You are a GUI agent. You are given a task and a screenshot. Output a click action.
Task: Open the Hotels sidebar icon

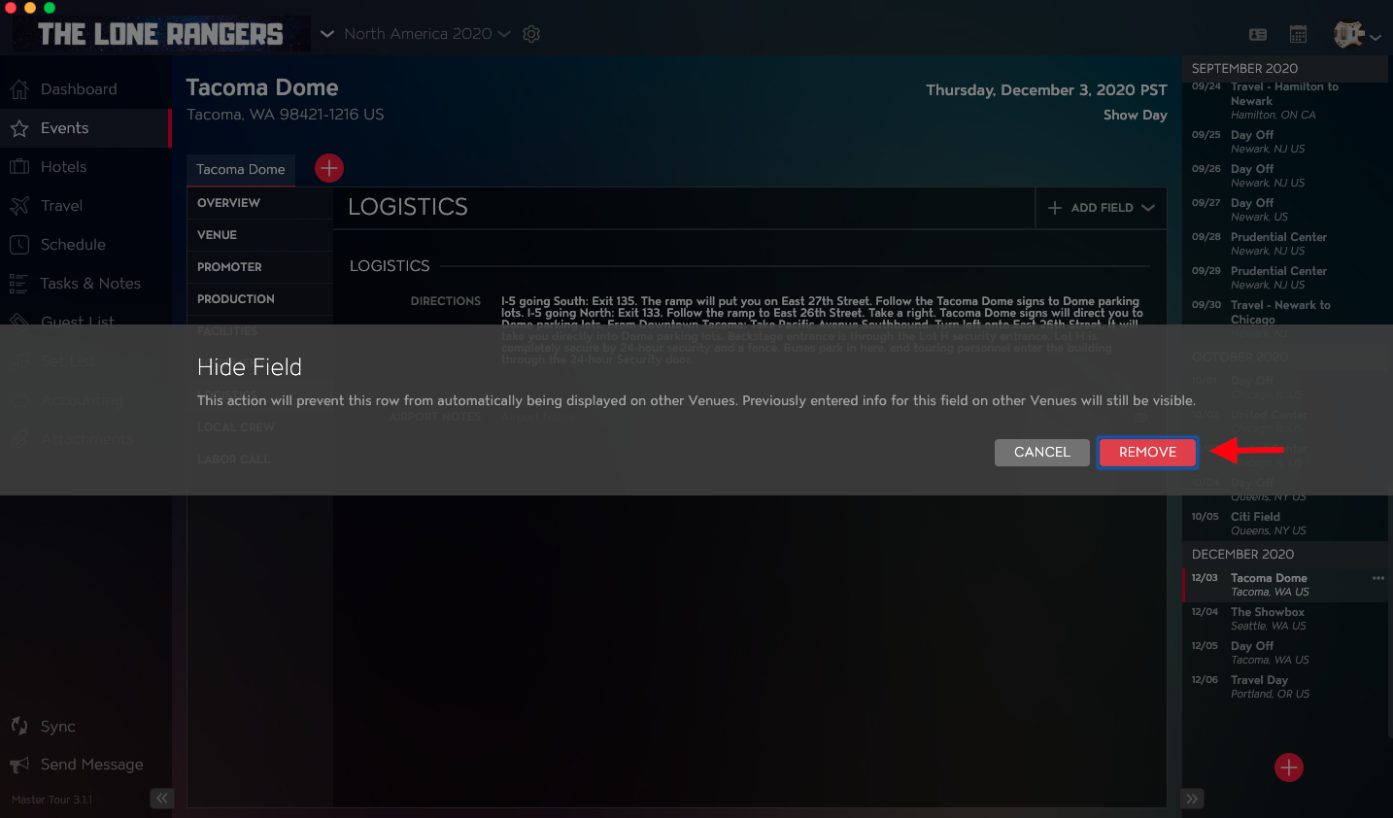tap(19, 167)
